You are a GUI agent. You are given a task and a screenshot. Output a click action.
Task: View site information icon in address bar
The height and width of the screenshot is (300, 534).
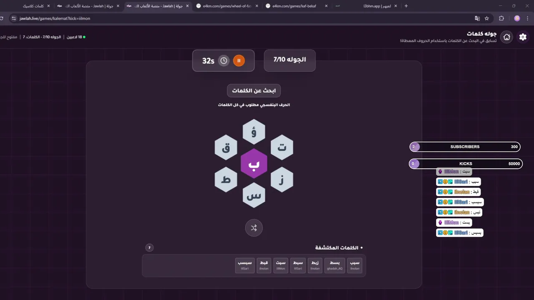[x=13, y=18]
